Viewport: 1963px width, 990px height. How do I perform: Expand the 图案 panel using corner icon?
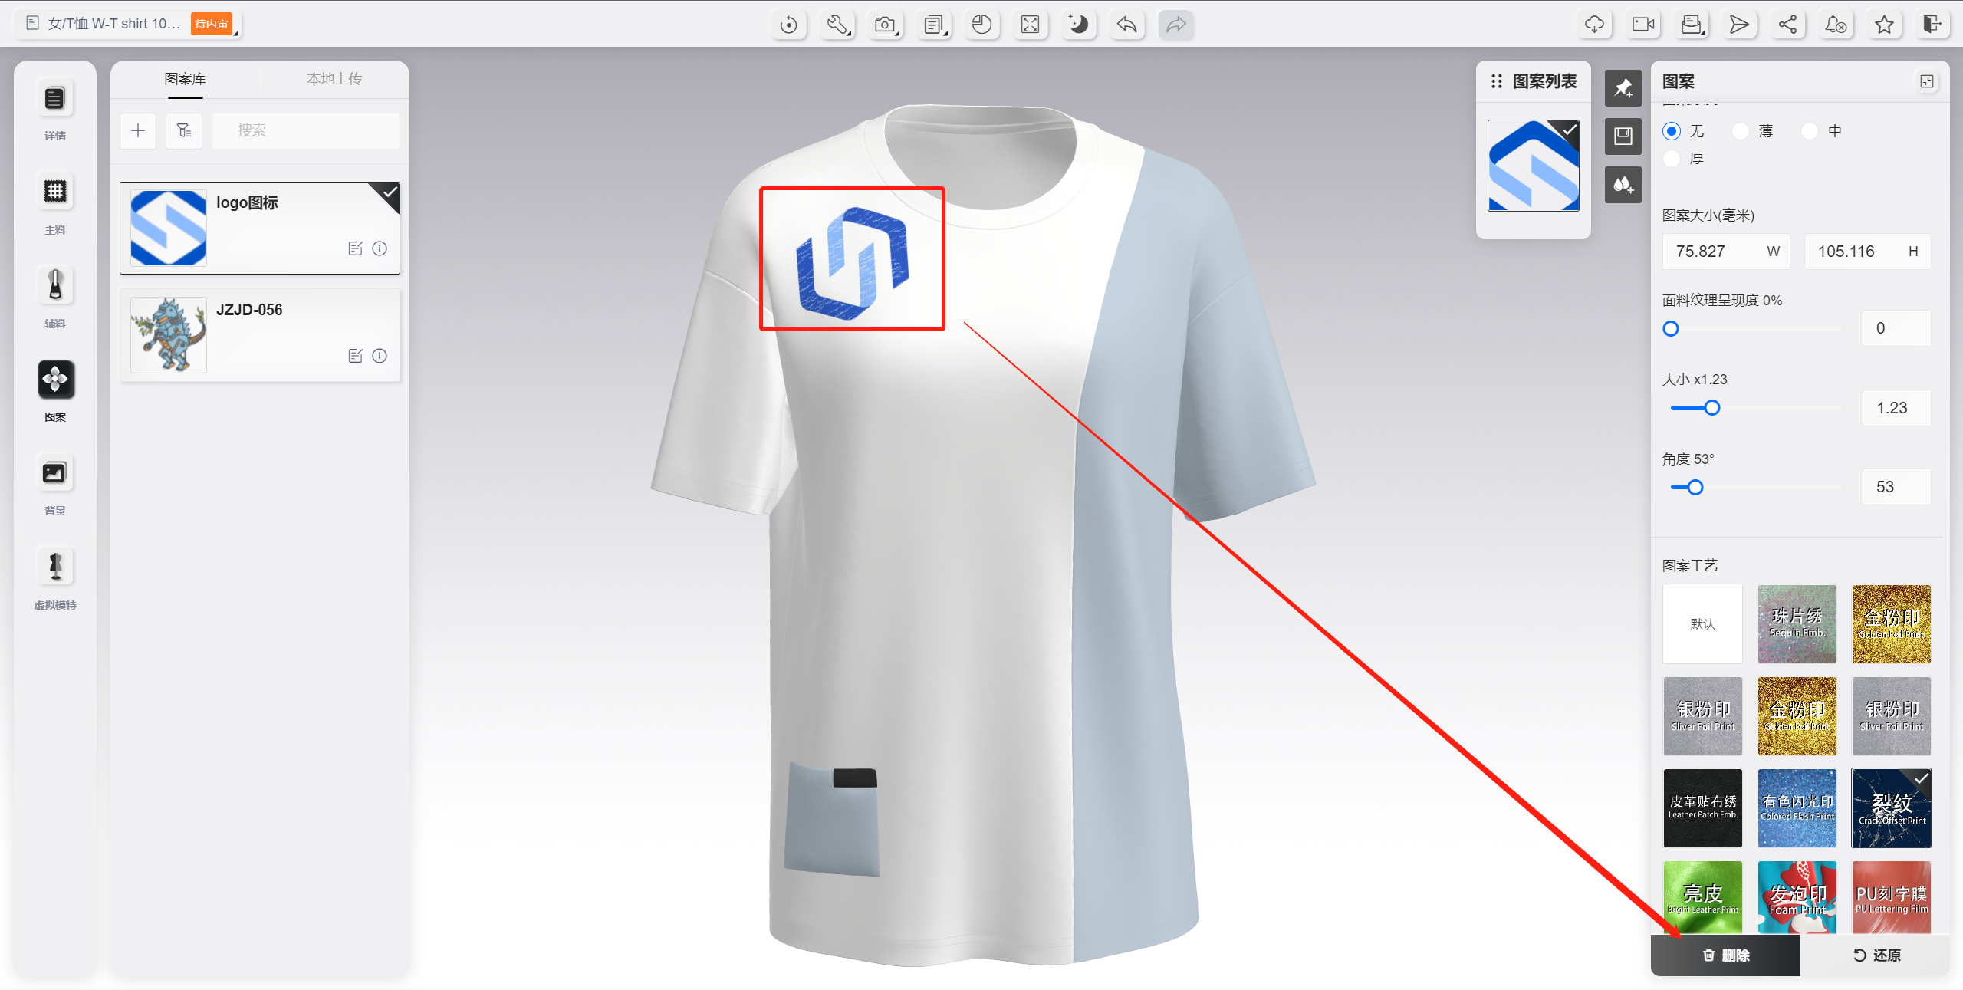pos(1927,81)
